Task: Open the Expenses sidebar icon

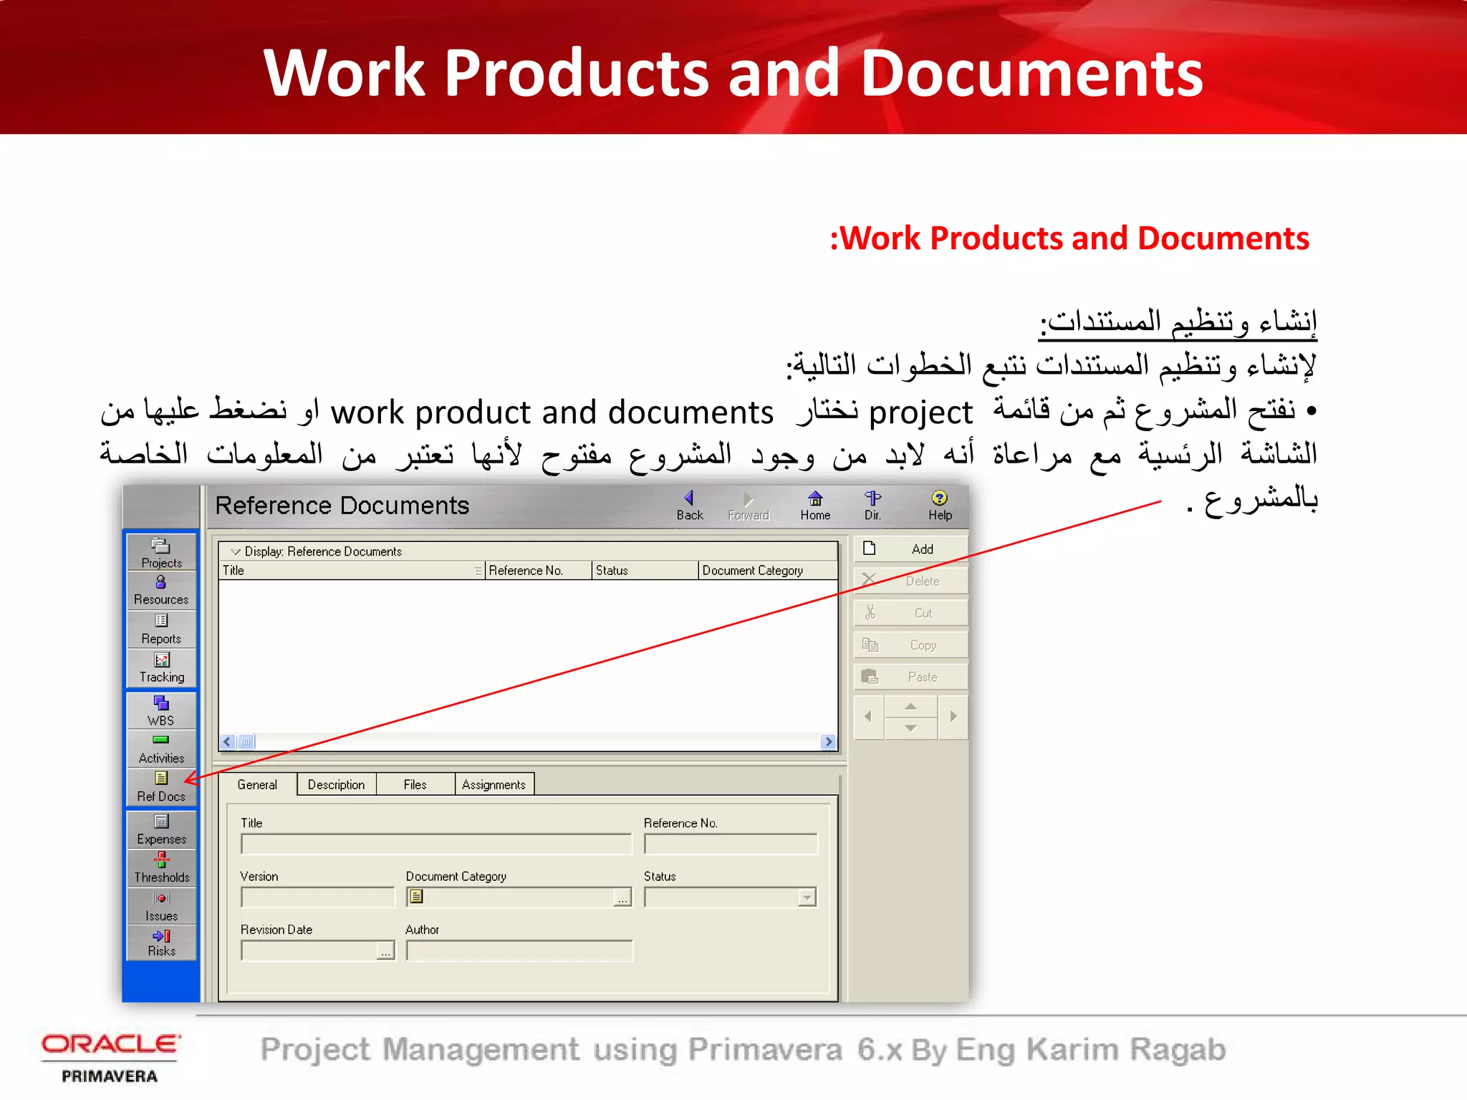Action: (x=161, y=829)
